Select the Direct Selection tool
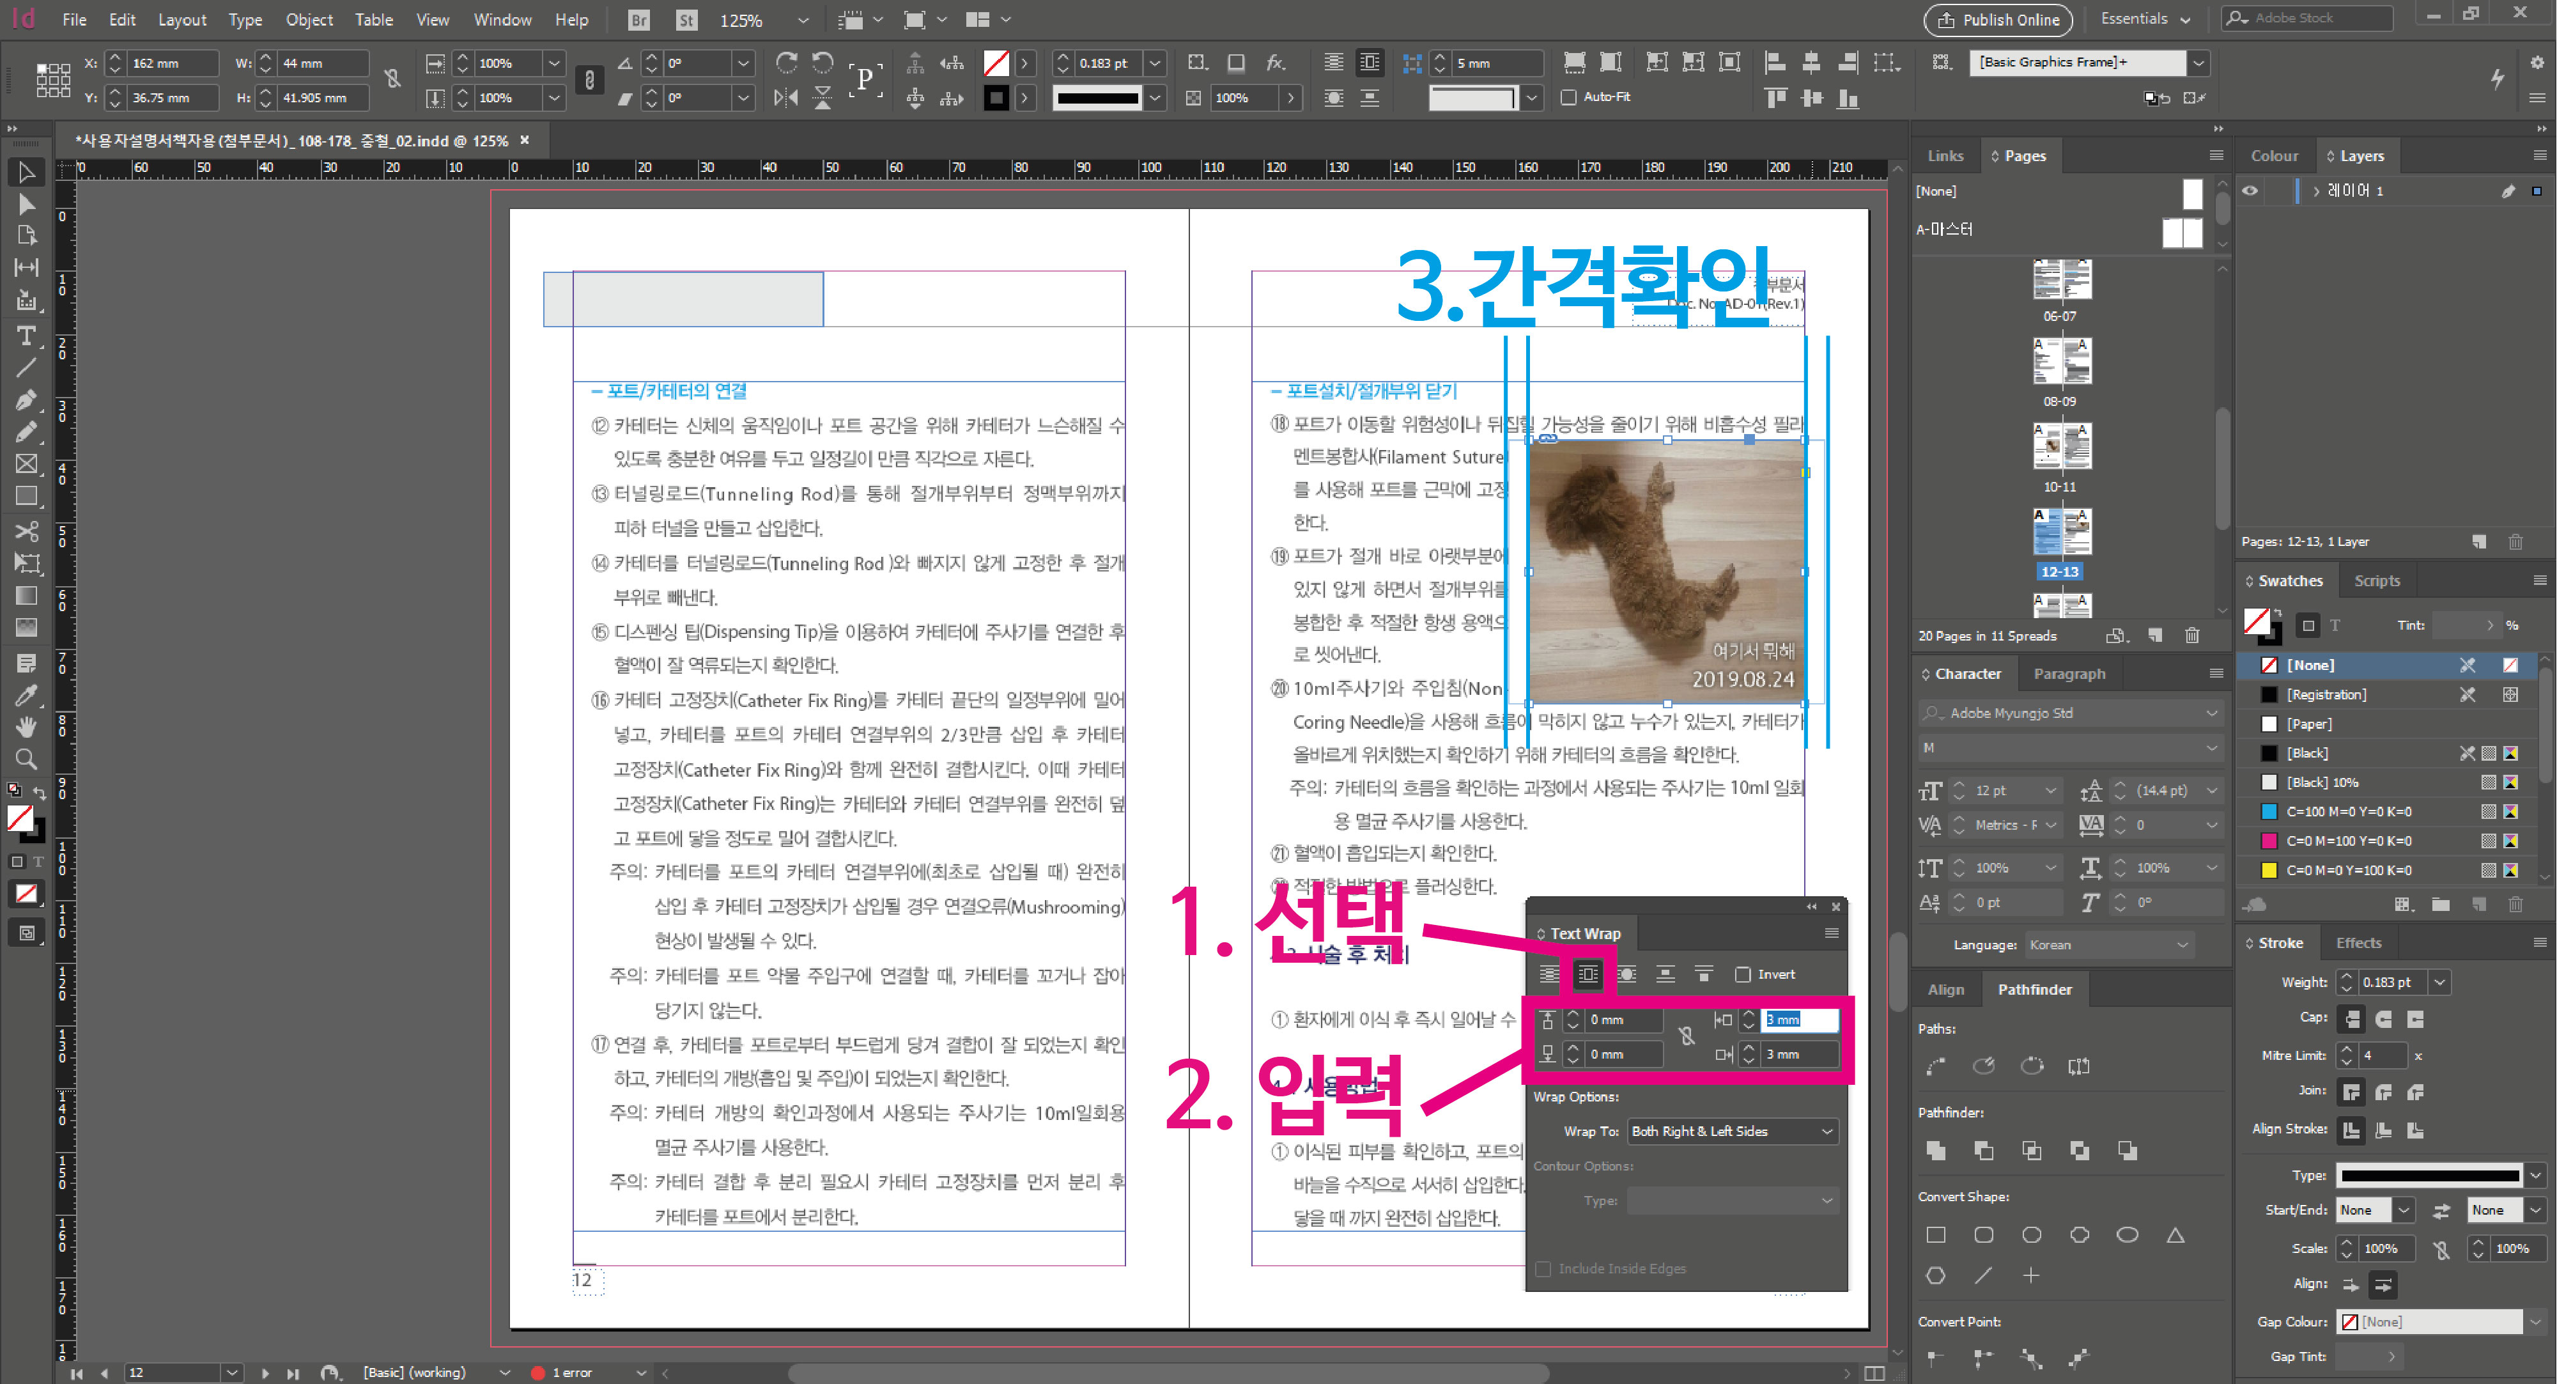The height and width of the screenshot is (1384, 2557). 26,205
